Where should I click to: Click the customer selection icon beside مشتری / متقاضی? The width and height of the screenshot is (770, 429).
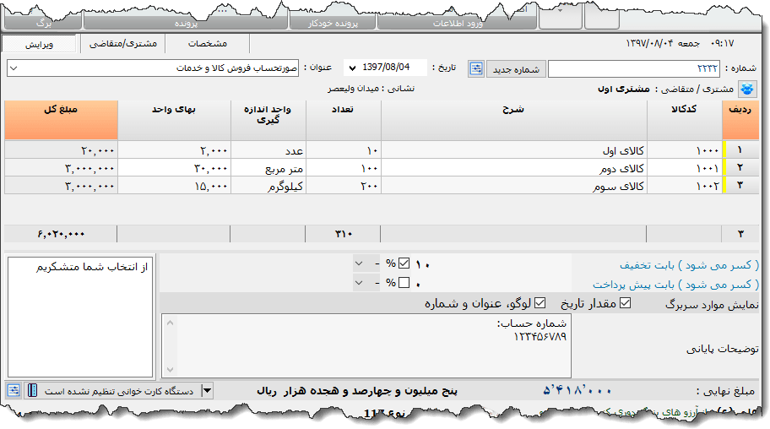click(747, 89)
